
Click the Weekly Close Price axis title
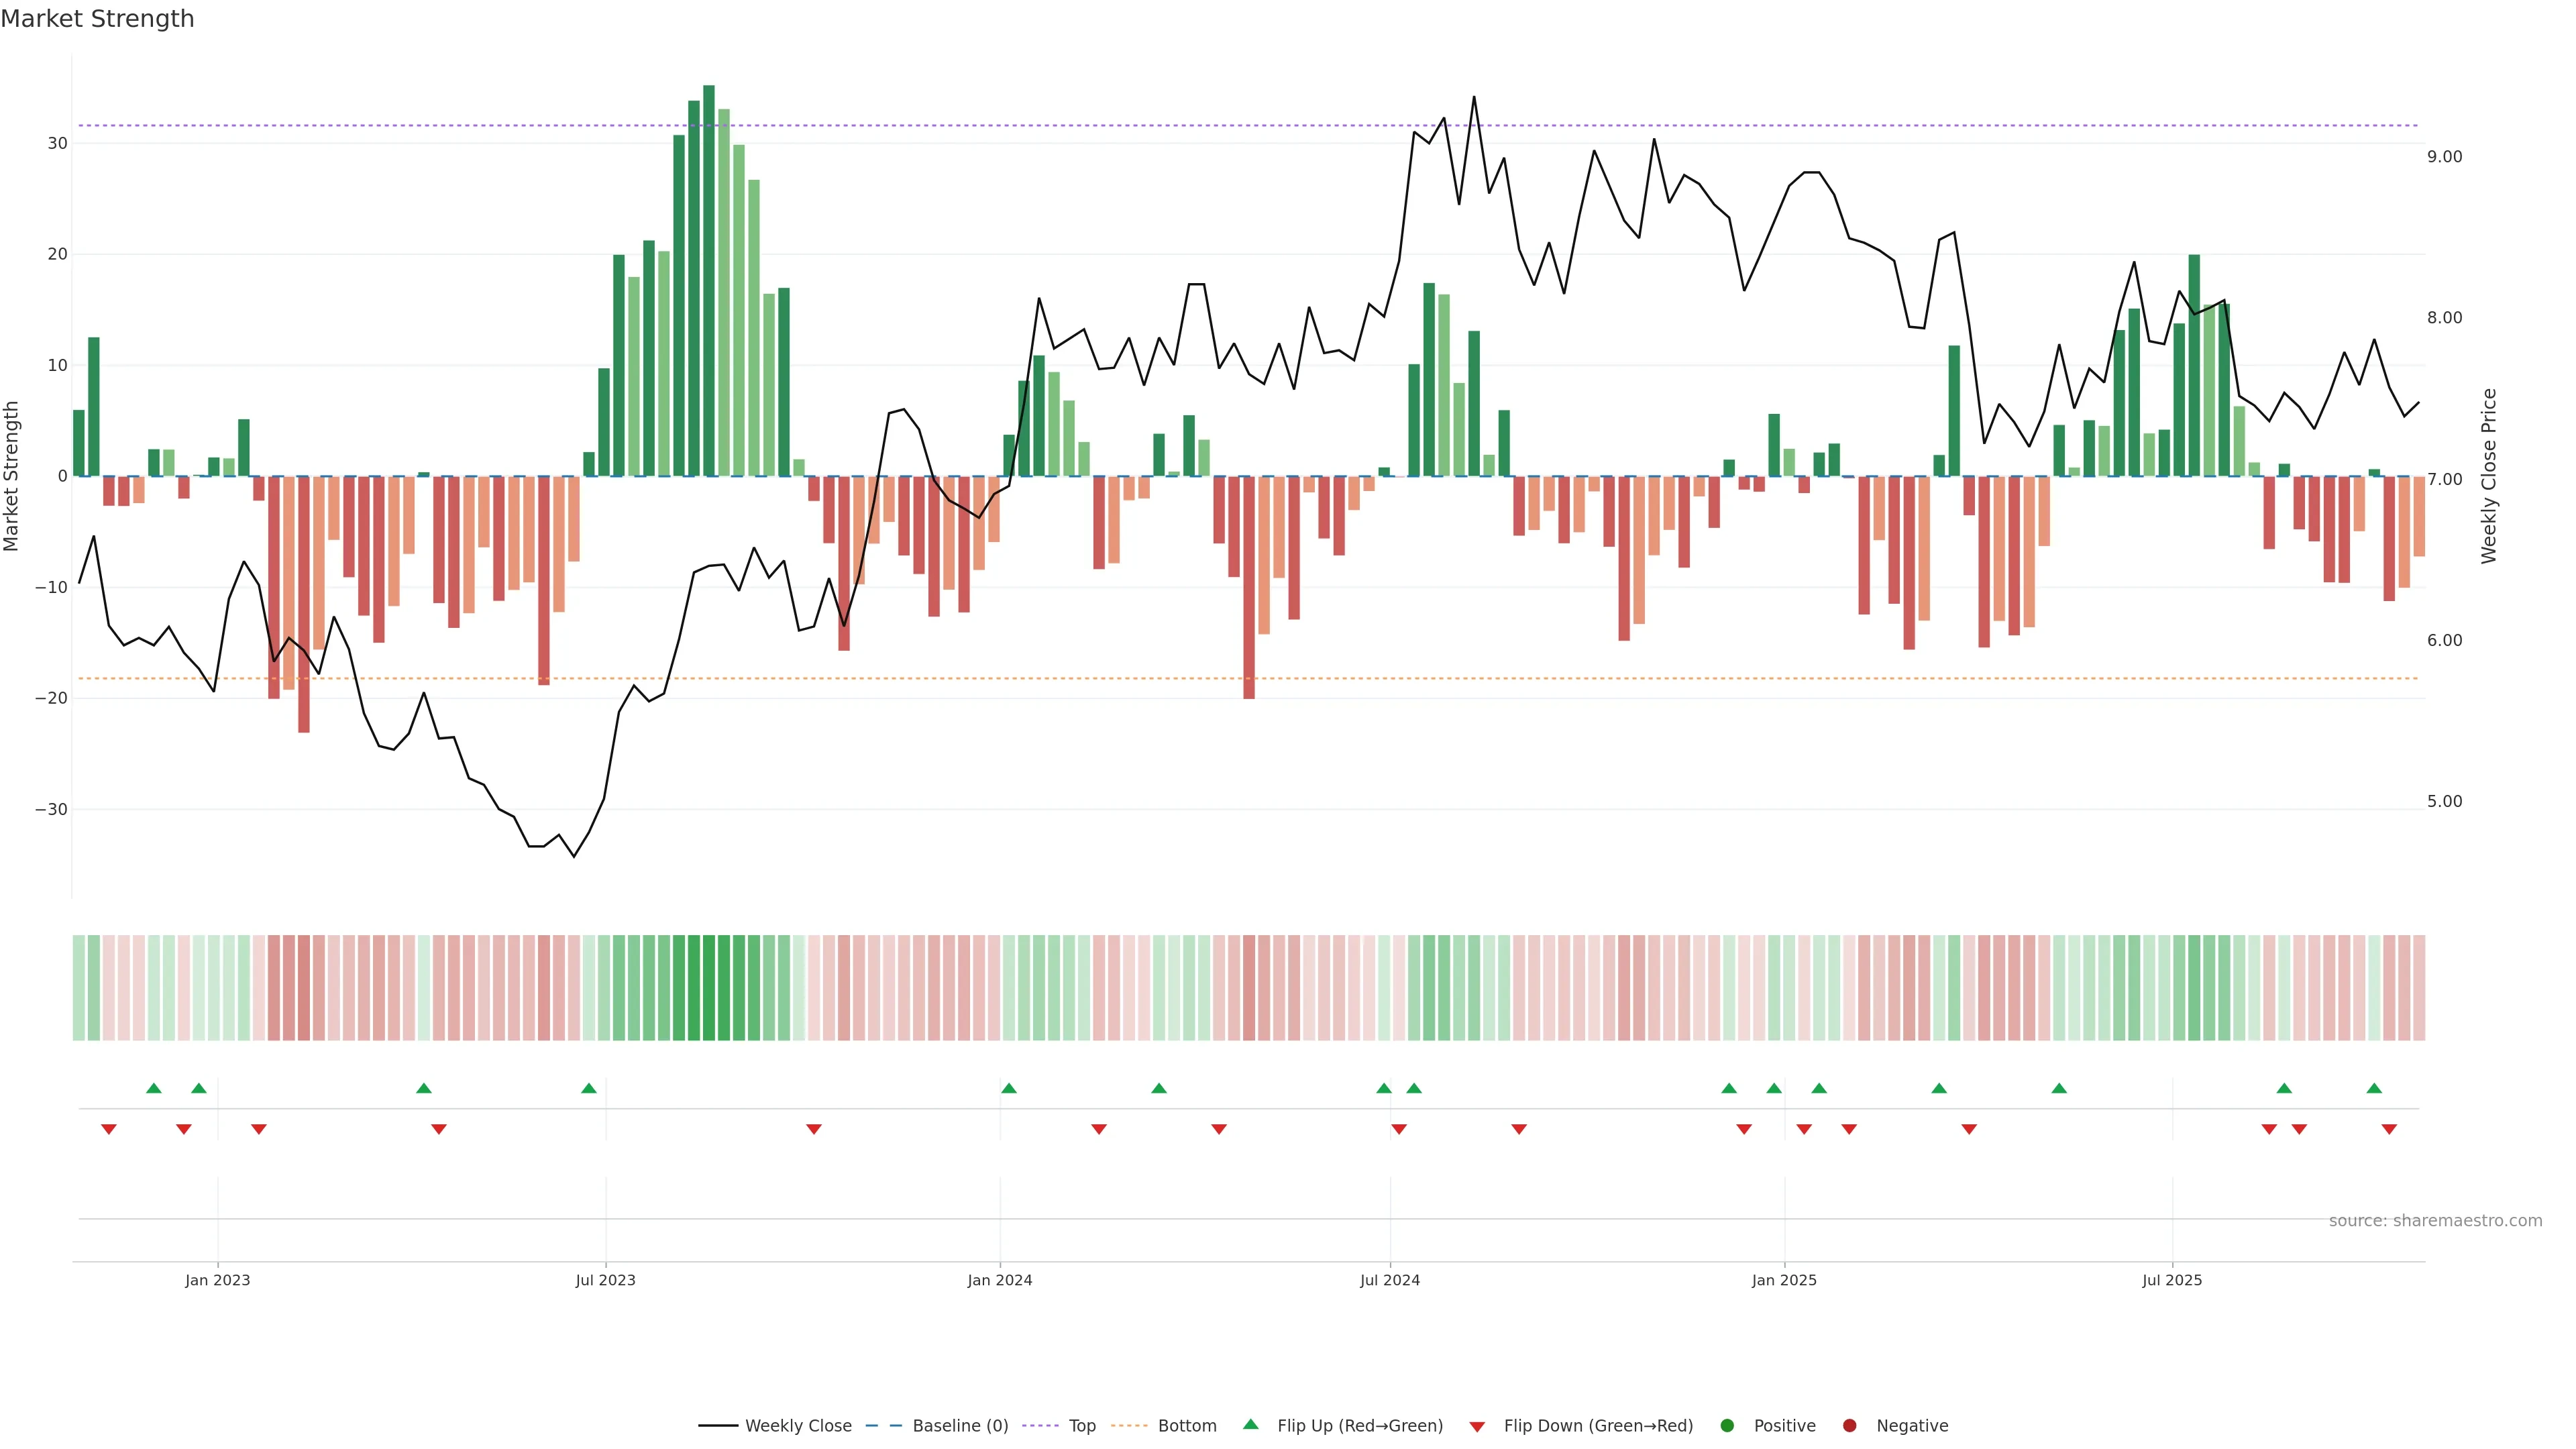2489,476
